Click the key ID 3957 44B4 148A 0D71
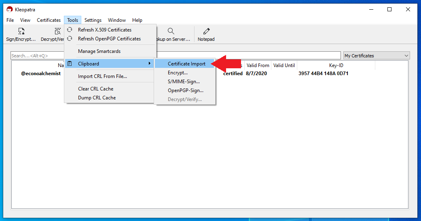 coord(323,74)
